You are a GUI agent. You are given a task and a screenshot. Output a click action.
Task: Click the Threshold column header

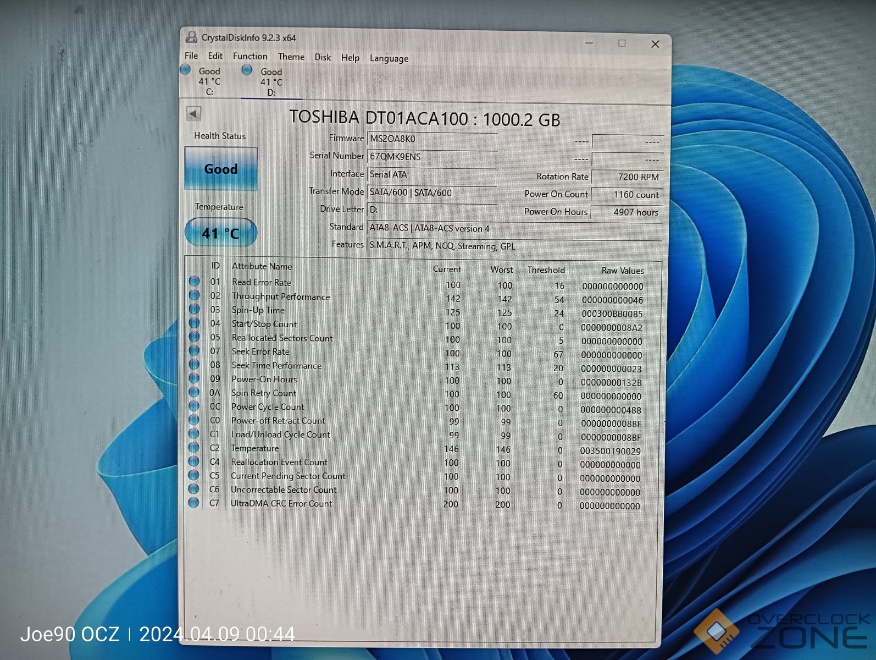[x=546, y=270]
